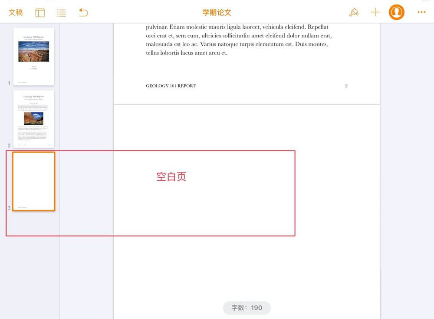Screen dimensions: 434x319
Task: Tap the 字数: 190 word count pill
Action: (247, 308)
